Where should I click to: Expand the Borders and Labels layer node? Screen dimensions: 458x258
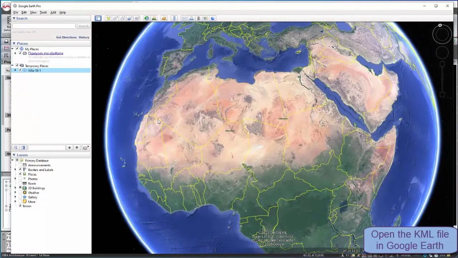pyautogui.click(x=15, y=169)
